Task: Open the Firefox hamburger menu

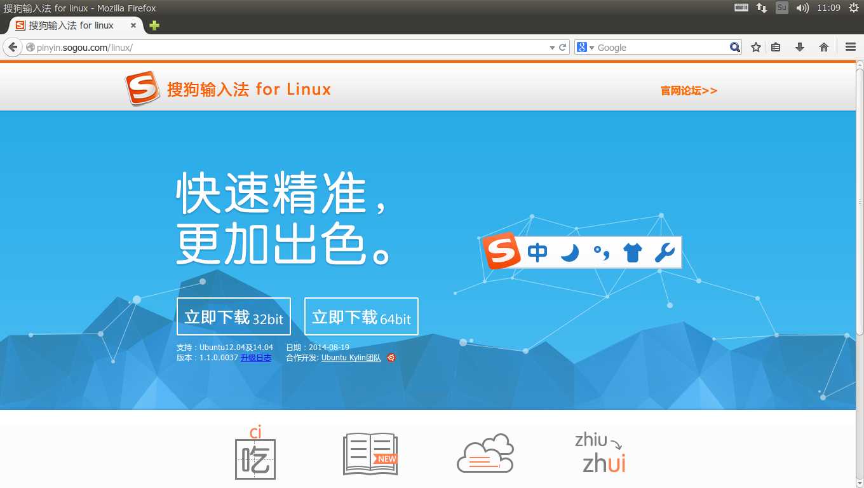Action: tap(851, 47)
